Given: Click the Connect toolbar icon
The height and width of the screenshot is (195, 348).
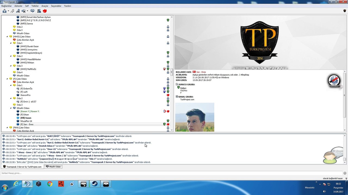Looking at the screenshot, I should point(4,11).
